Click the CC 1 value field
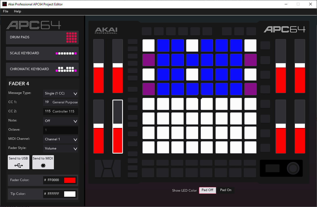317x207 pixels. point(60,102)
